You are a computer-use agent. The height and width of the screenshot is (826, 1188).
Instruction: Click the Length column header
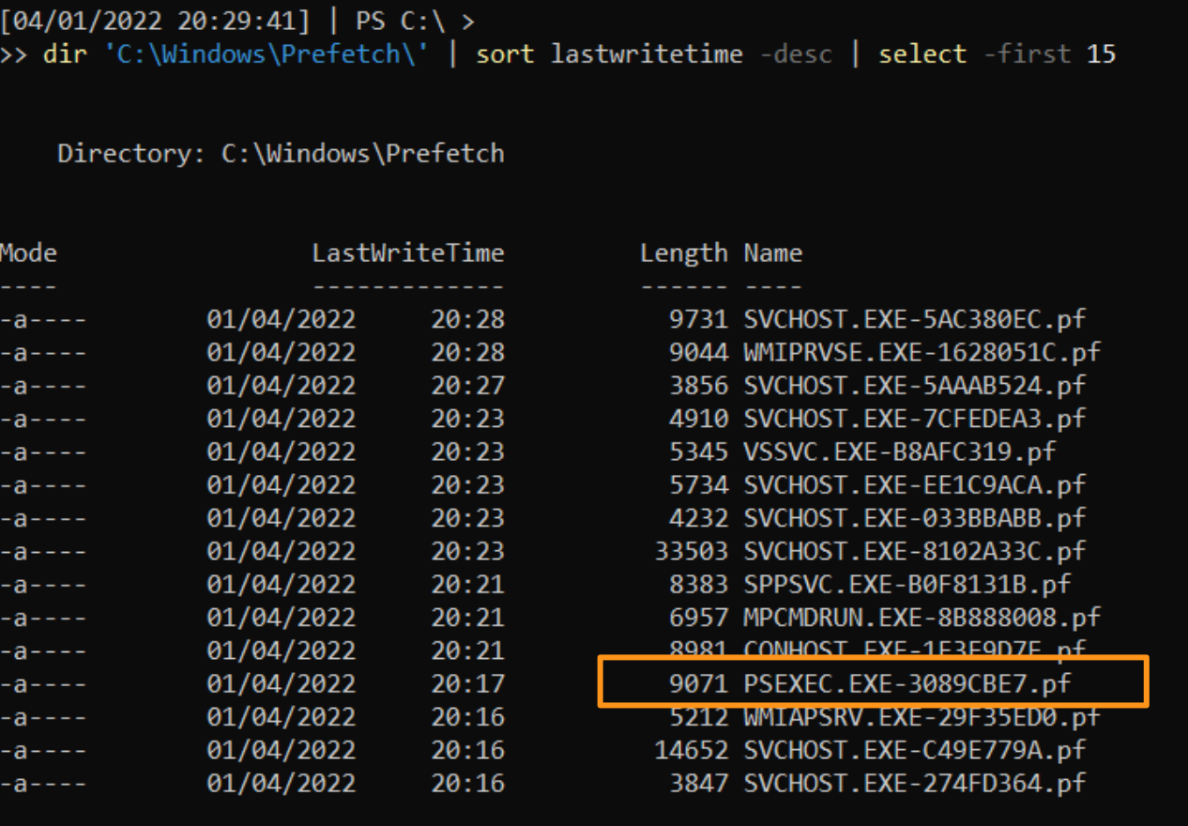(x=684, y=252)
